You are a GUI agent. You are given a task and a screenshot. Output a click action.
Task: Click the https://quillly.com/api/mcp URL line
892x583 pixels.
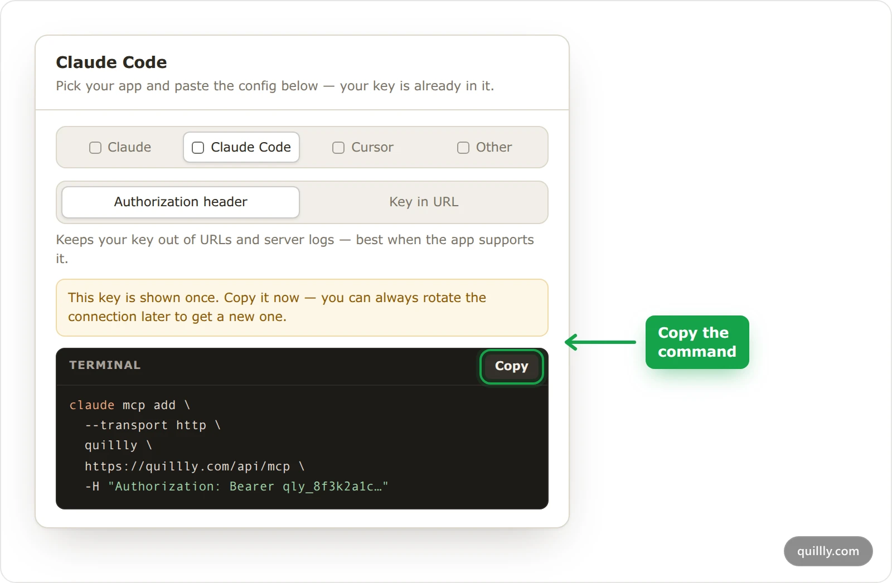coord(195,466)
